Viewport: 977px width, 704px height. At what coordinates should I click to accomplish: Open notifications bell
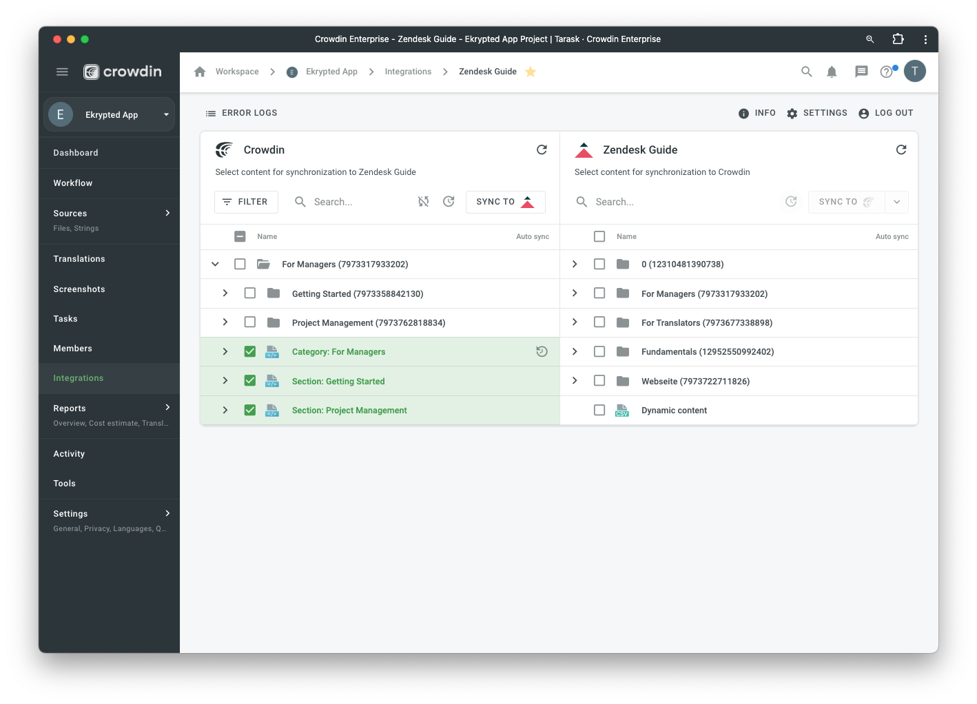coord(832,72)
